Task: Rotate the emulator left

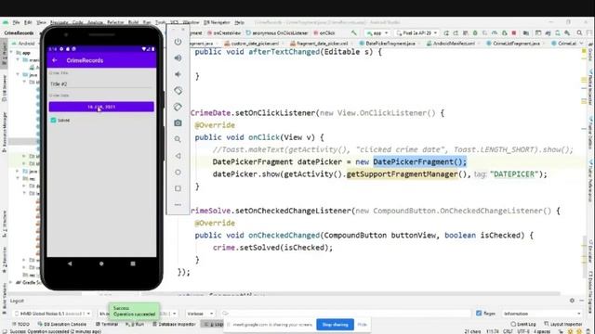Action: pyautogui.click(x=178, y=91)
